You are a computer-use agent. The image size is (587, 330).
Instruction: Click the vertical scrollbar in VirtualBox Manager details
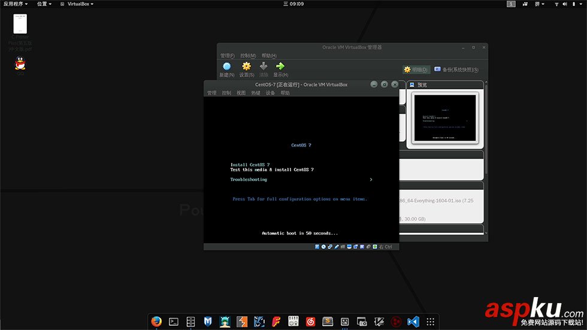click(x=486, y=129)
